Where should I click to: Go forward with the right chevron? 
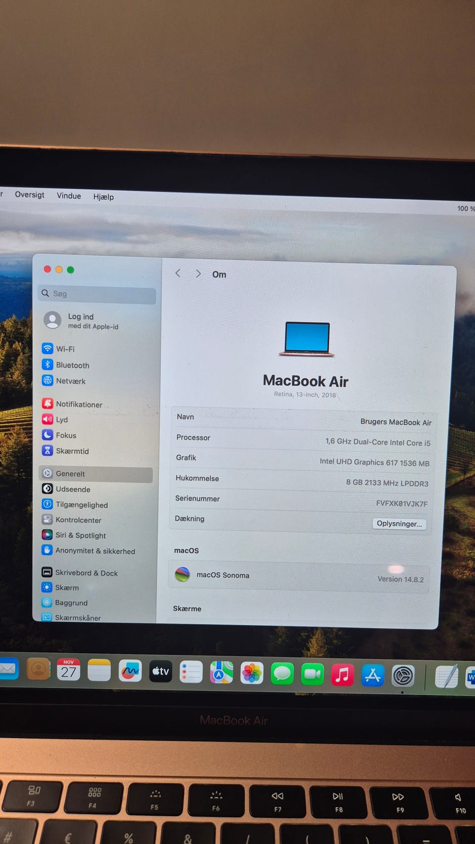[198, 274]
